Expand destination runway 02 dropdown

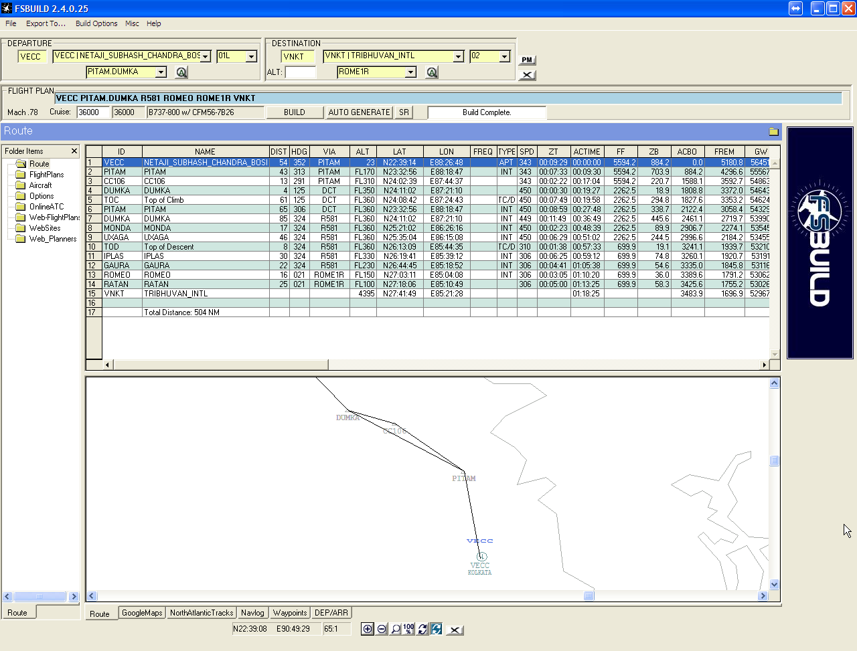[505, 57]
